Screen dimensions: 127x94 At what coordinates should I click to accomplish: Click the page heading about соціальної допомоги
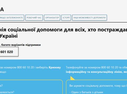click(63, 33)
